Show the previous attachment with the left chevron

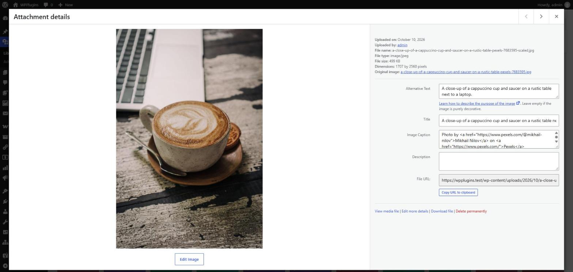pyautogui.click(x=526, y=16)
